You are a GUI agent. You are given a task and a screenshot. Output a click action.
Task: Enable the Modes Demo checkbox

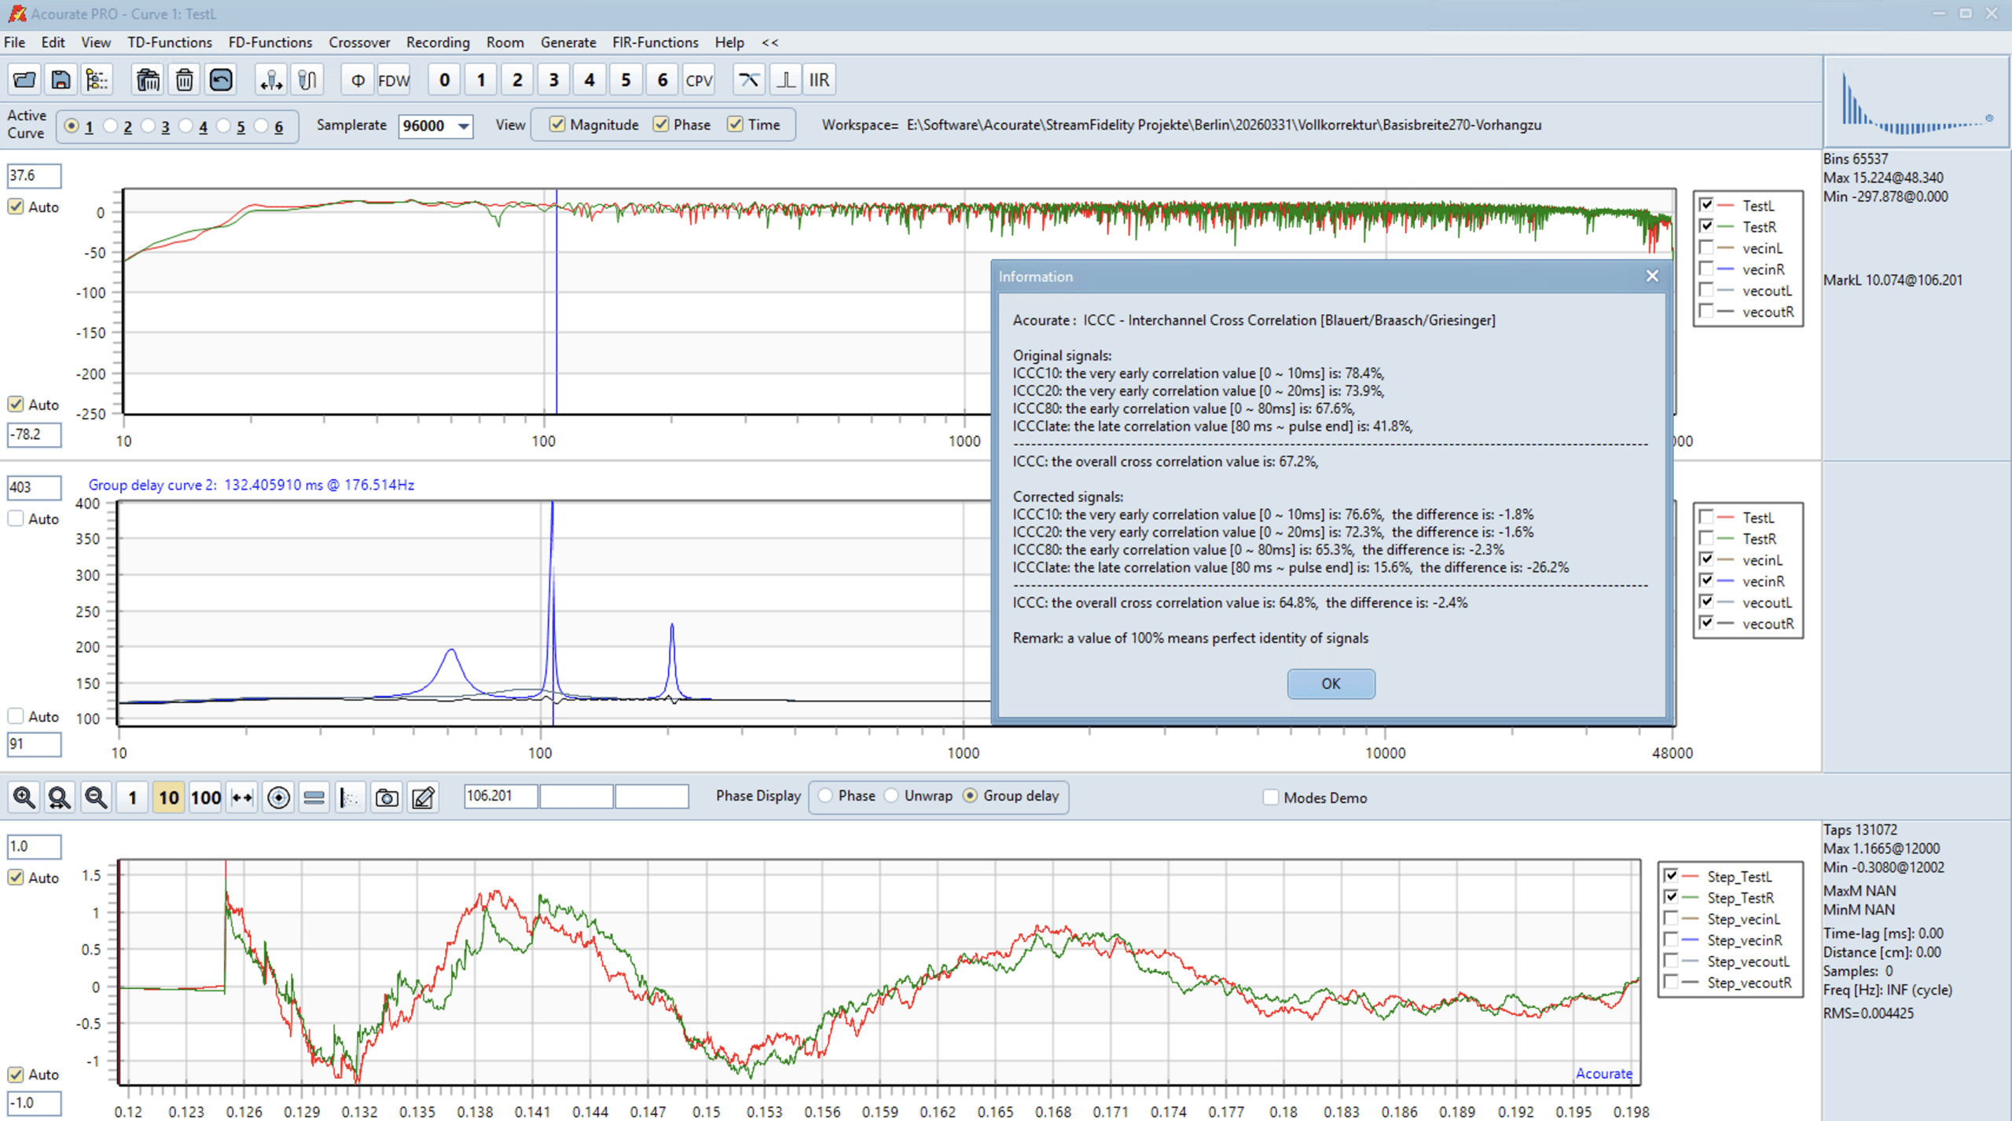pos(1271,797)
